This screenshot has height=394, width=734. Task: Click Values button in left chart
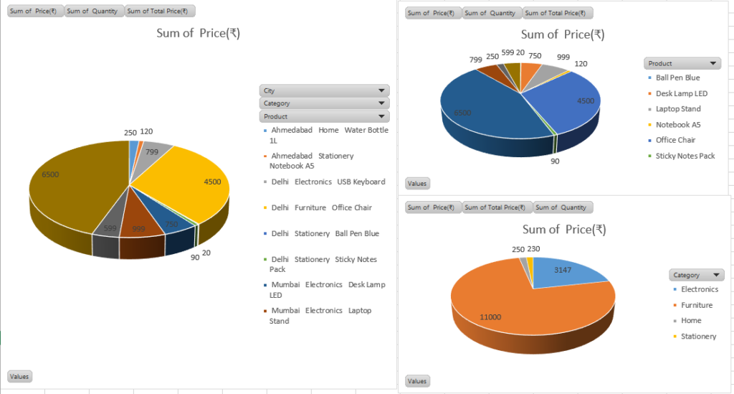pos(19,376)
